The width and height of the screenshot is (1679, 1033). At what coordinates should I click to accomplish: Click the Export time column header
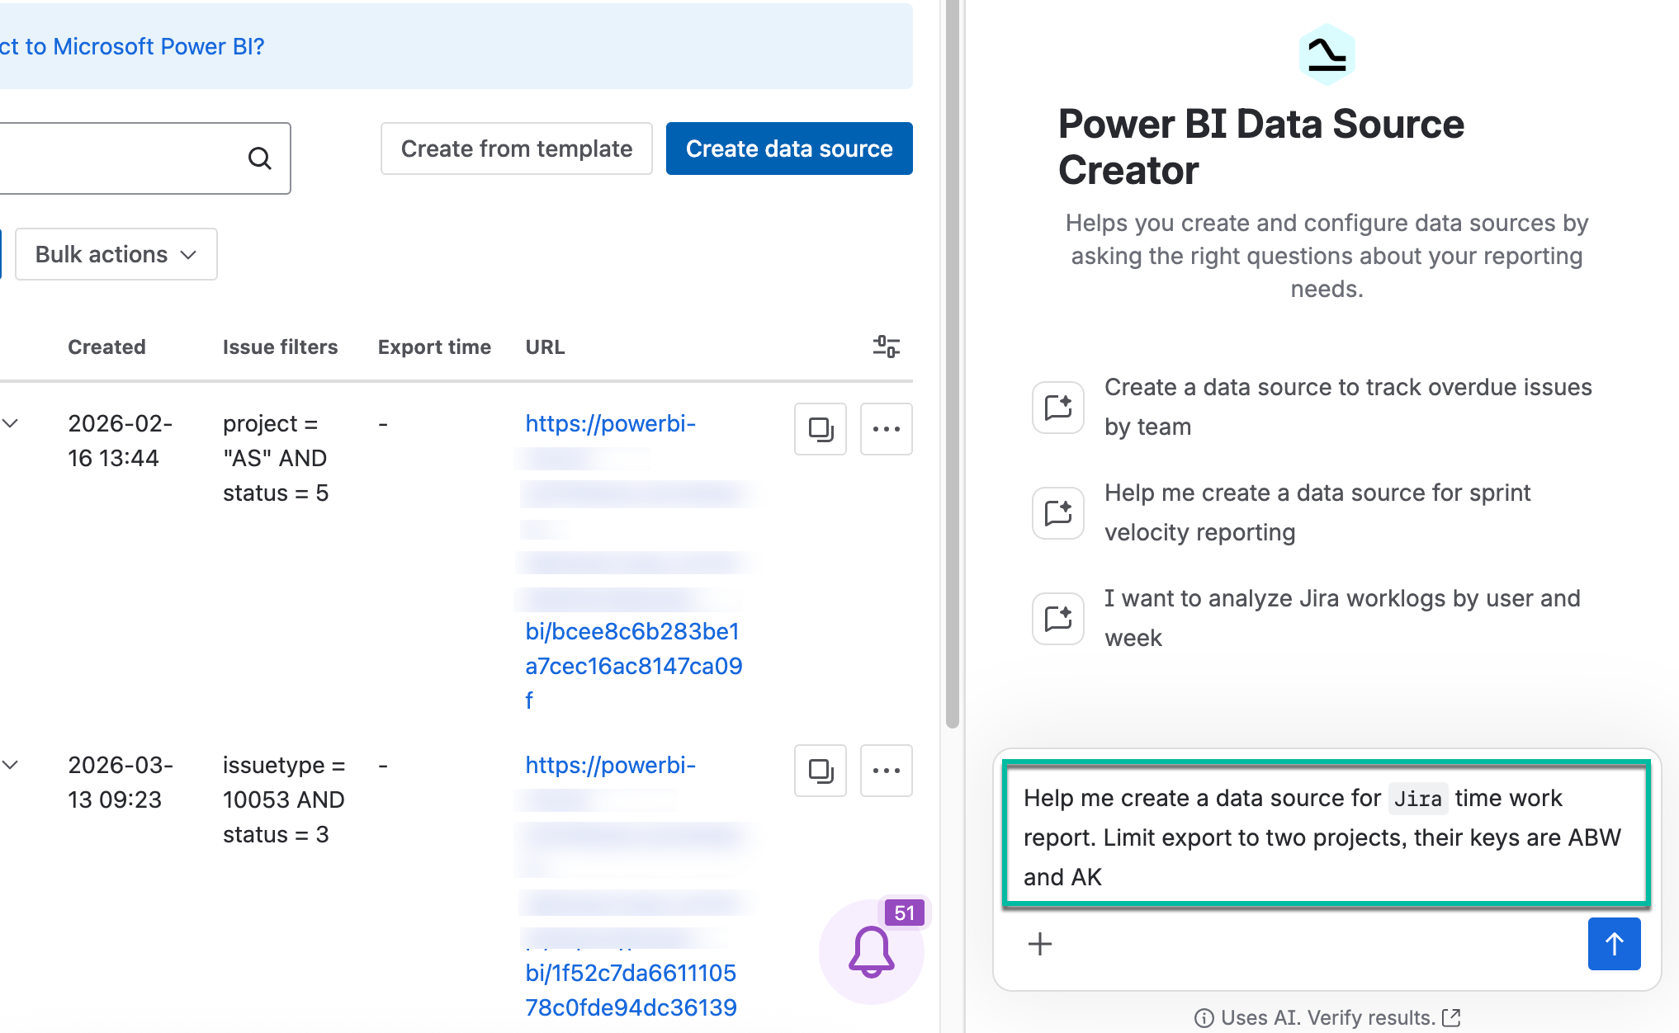[434, 347]
